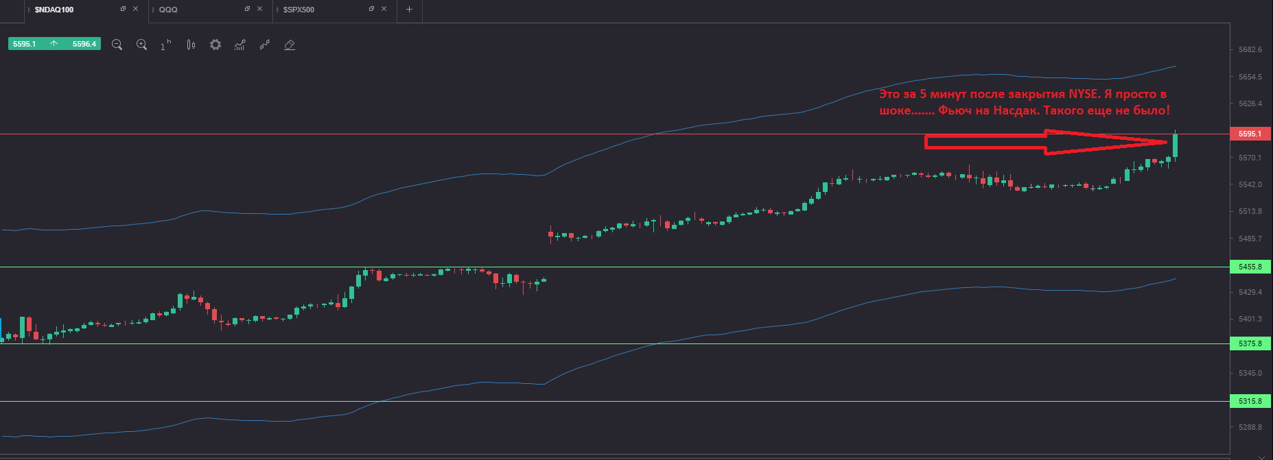Detach the QQQ tab into window
Image resolution: width=1273 pixels, height=460 pixels.
(x=247, y=9)
